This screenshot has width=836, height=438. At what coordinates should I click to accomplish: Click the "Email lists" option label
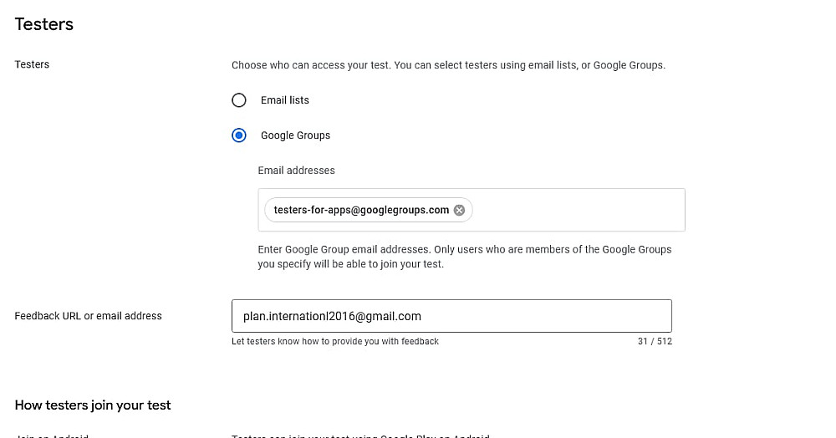[x=285, y=100]
